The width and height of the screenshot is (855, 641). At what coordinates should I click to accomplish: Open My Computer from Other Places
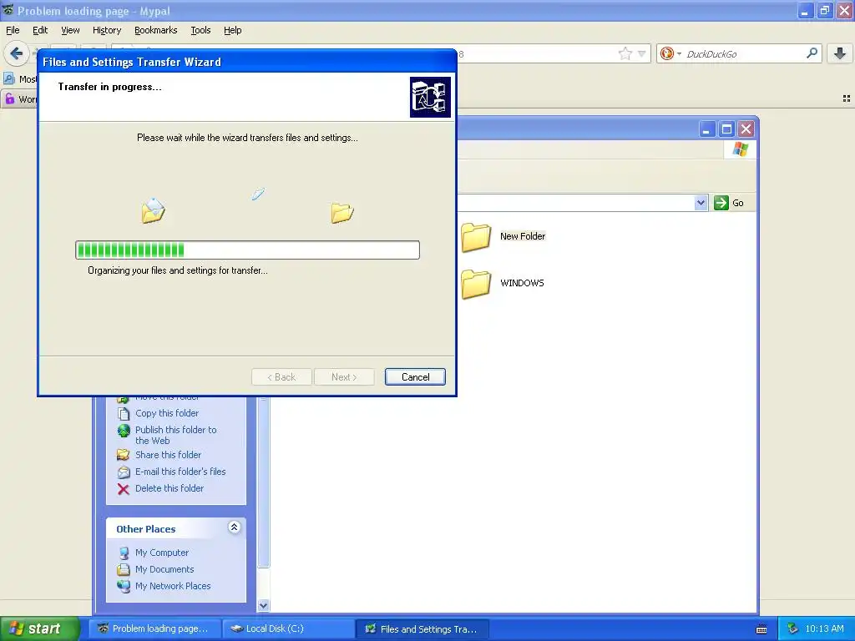click(x=162, y=553)
